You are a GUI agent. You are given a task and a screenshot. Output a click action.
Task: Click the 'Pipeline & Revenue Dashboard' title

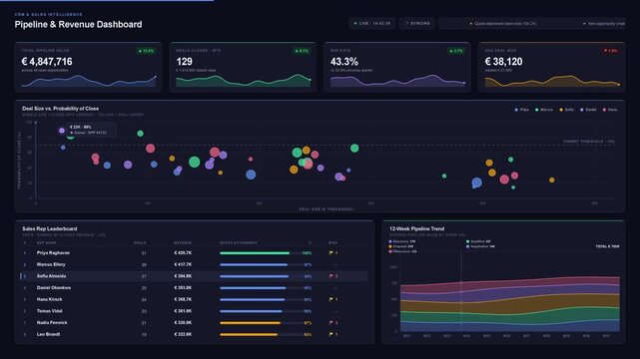point(78,25)
